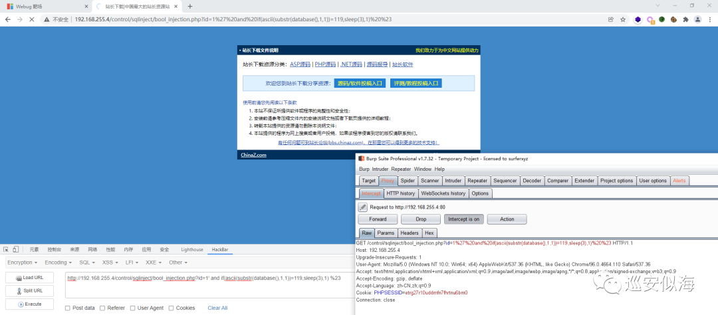Open the Help menu in Burp Suite

(439, 169)
